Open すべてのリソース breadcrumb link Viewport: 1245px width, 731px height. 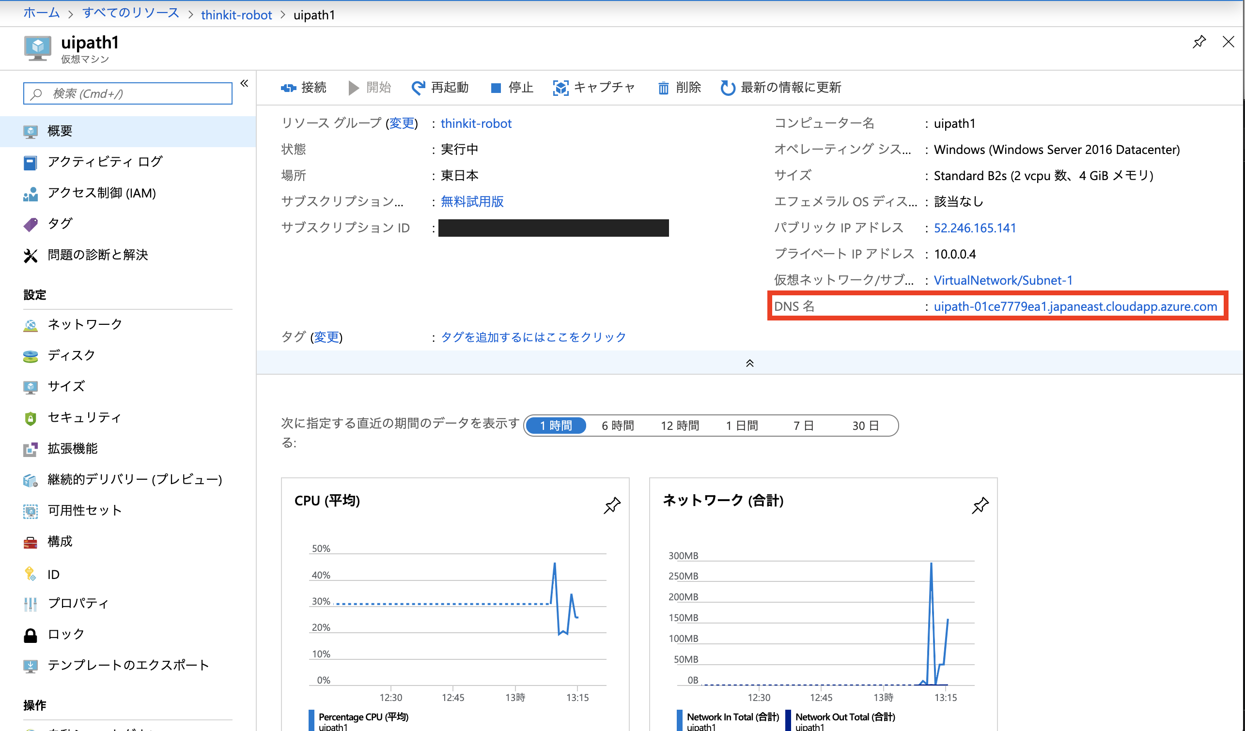[x=130, y=14]
